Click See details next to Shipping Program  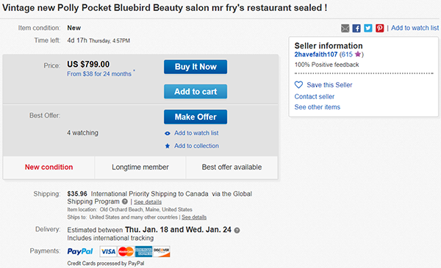point(148,202)
